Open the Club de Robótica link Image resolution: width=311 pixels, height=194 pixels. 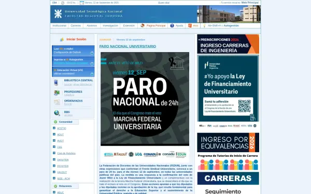(66, 154)
